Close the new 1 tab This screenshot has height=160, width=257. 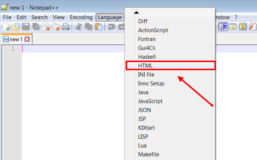(x=27, y=39)
